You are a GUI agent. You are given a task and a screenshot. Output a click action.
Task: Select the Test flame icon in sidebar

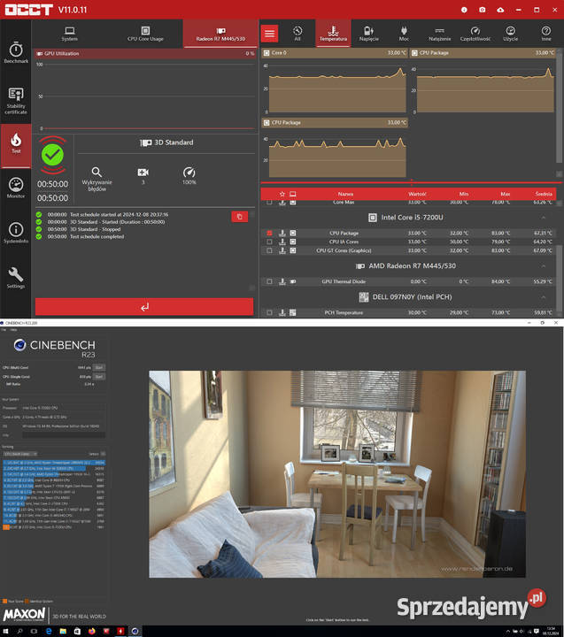pyautogui.click(x=16, y=144)
